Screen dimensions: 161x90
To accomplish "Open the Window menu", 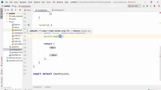I will click(60, 2).
